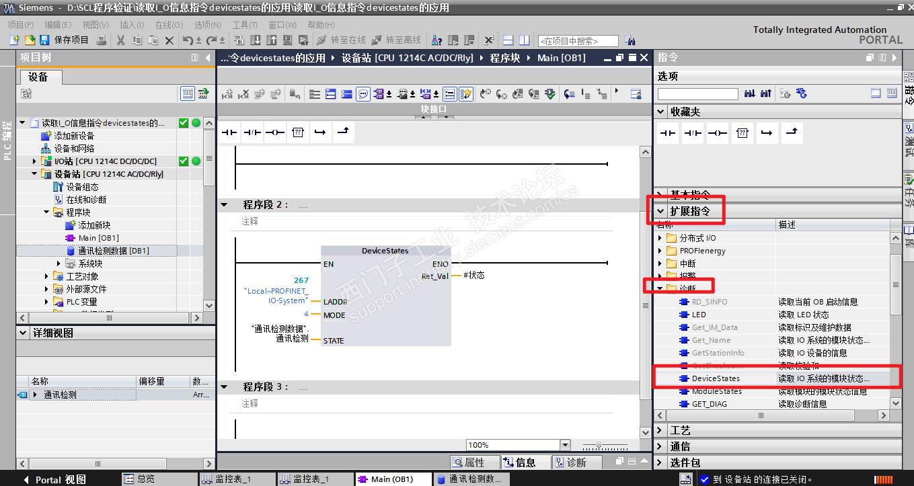This screenshot has width=914, height=486.
Task: Click the open project folder icon
Action: 29,40
